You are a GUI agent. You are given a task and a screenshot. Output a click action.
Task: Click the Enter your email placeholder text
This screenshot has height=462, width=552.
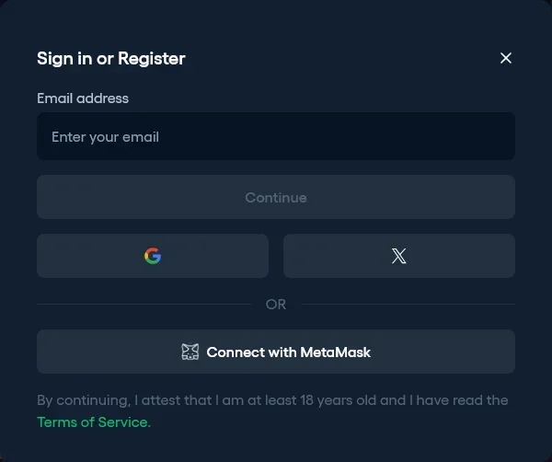point(105,137)
